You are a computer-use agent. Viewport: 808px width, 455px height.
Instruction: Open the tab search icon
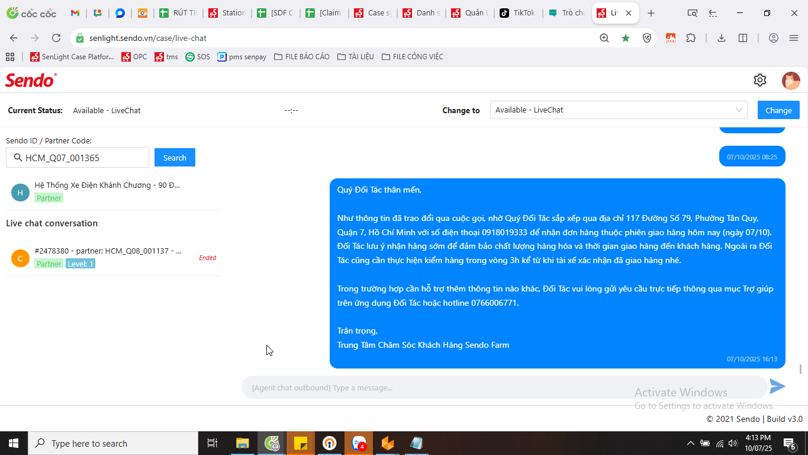(x=692, y=13)
